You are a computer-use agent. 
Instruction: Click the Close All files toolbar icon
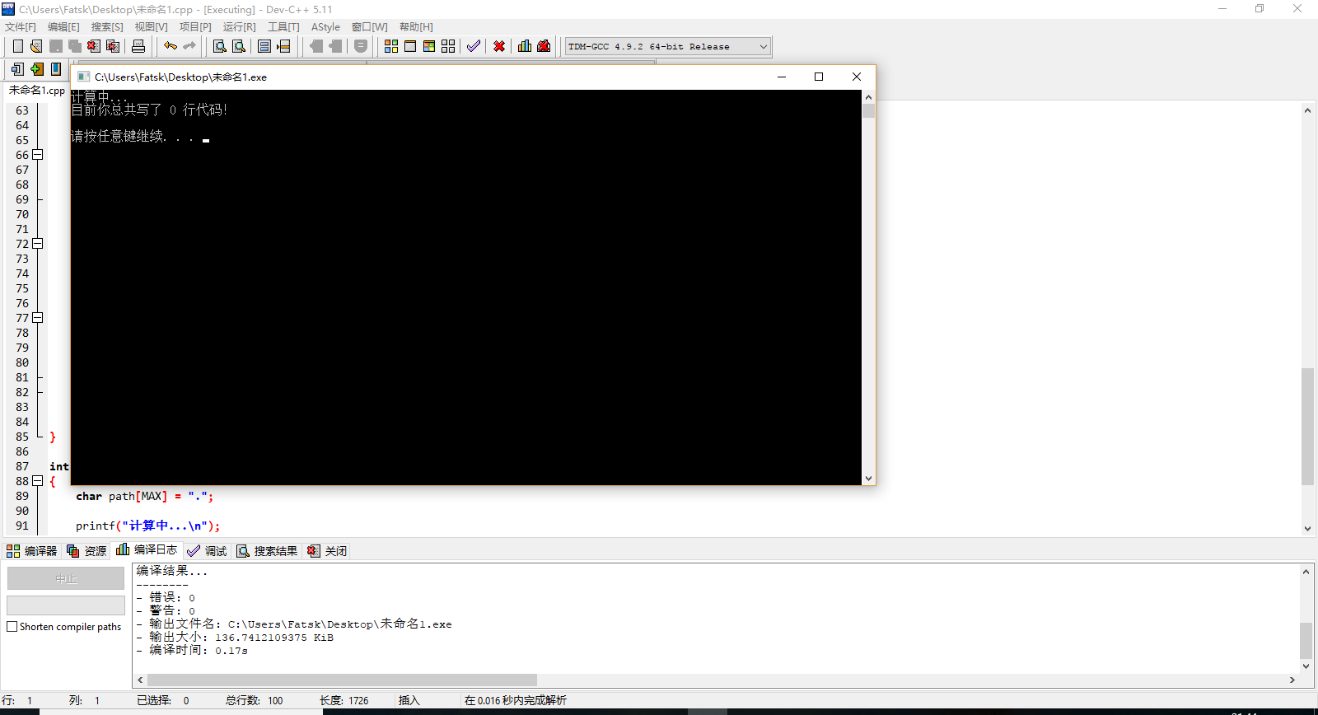[x=113, y=46]
